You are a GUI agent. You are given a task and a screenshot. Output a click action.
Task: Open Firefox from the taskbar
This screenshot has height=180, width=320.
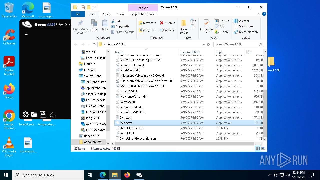pyautogui.click(x=127, y=175)
